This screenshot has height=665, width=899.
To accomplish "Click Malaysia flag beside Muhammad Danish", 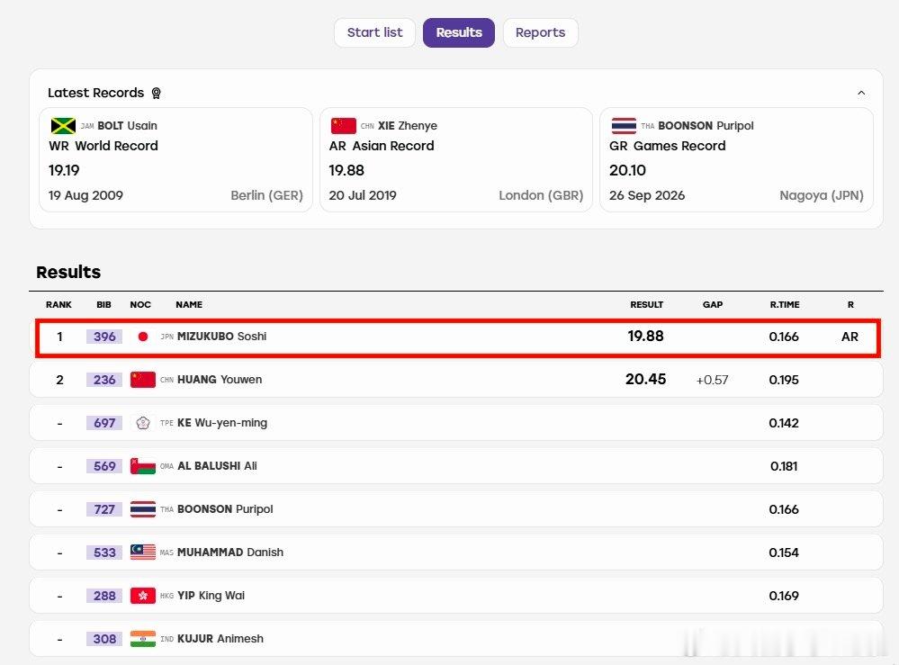I will [143, 552].
